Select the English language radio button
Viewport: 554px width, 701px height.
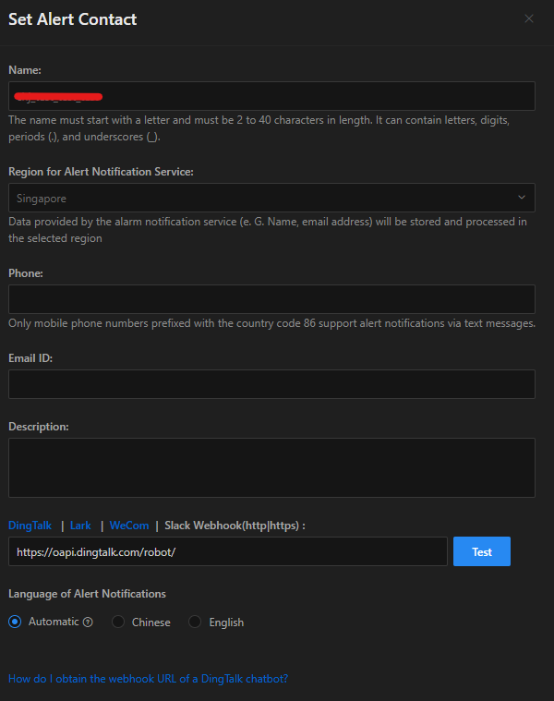coord(195,622)
